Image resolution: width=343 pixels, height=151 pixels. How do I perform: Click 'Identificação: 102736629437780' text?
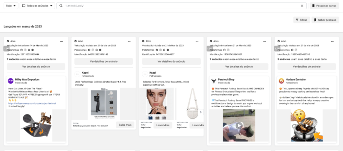coord(294,54)
